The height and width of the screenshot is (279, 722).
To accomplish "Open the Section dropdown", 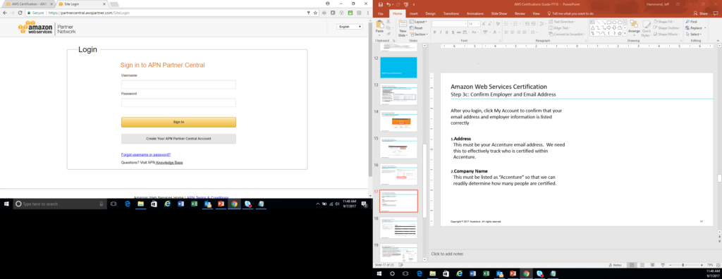I will [x=419, y=34].
